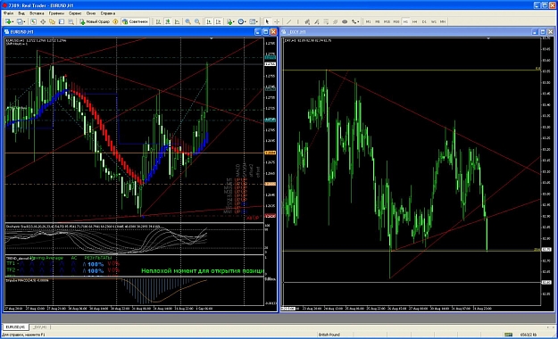Open the Вставка menu

(37, 13)
